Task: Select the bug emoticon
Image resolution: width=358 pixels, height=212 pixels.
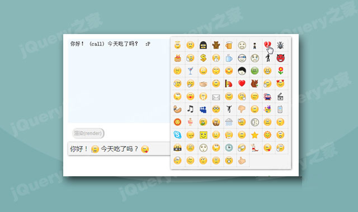Action: tap(280, 45)
